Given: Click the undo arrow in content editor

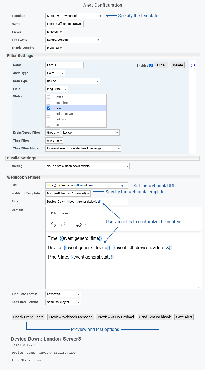Looking at the screenshot, I should (x=54, y=225).
